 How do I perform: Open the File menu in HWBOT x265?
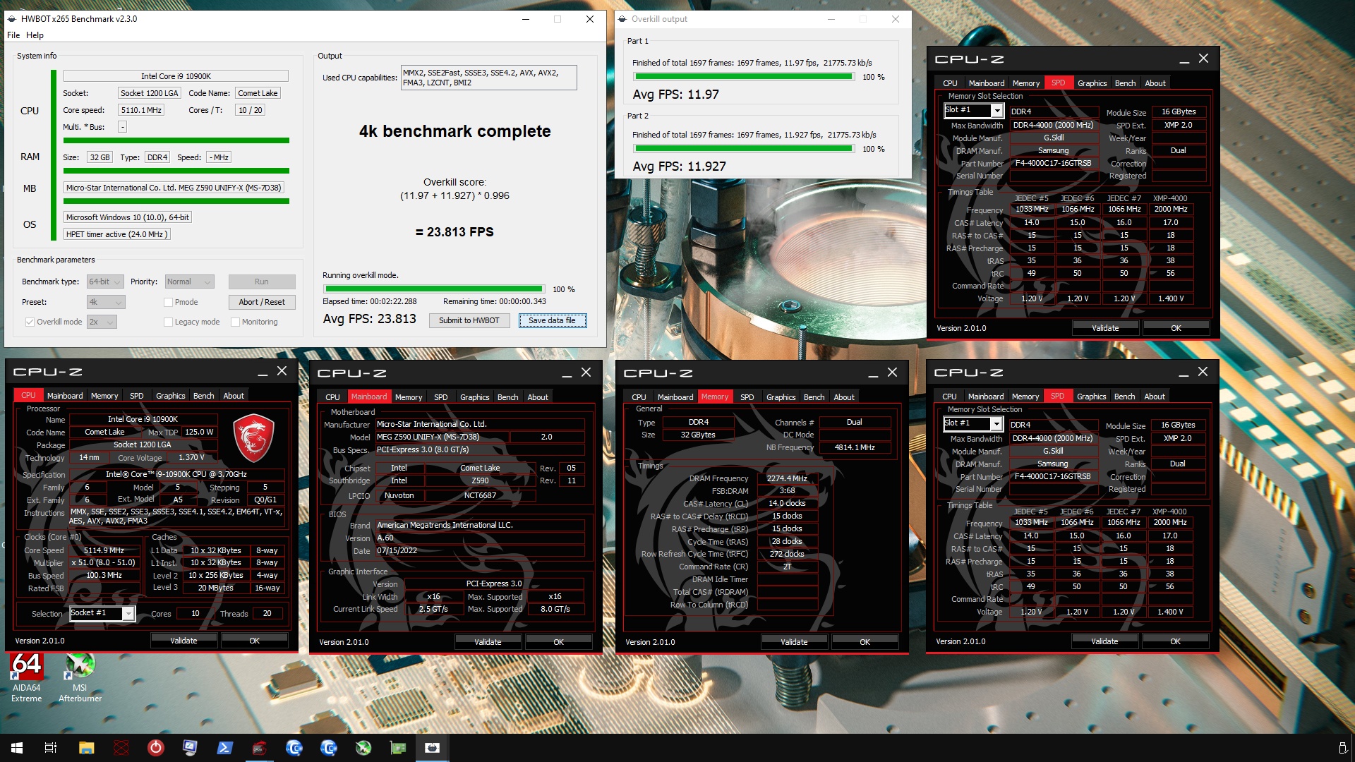click(x=13, y=35)
